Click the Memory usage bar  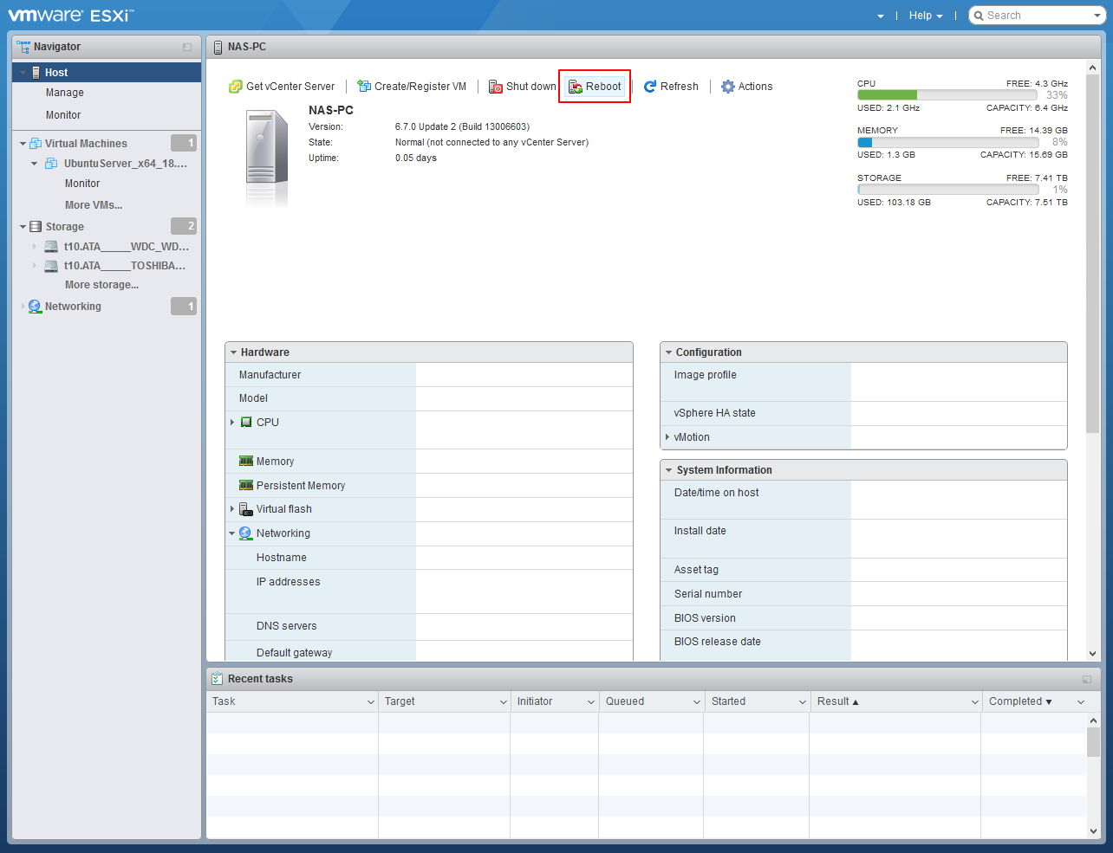[947, 142]
